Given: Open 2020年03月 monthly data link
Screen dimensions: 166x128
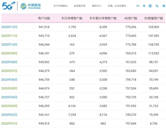Looking at the screenshot, I should coord(9,106).
